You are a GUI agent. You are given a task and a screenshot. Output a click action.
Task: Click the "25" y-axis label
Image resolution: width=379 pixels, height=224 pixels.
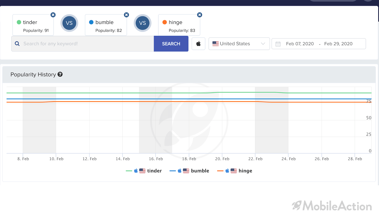click(369, 134)
